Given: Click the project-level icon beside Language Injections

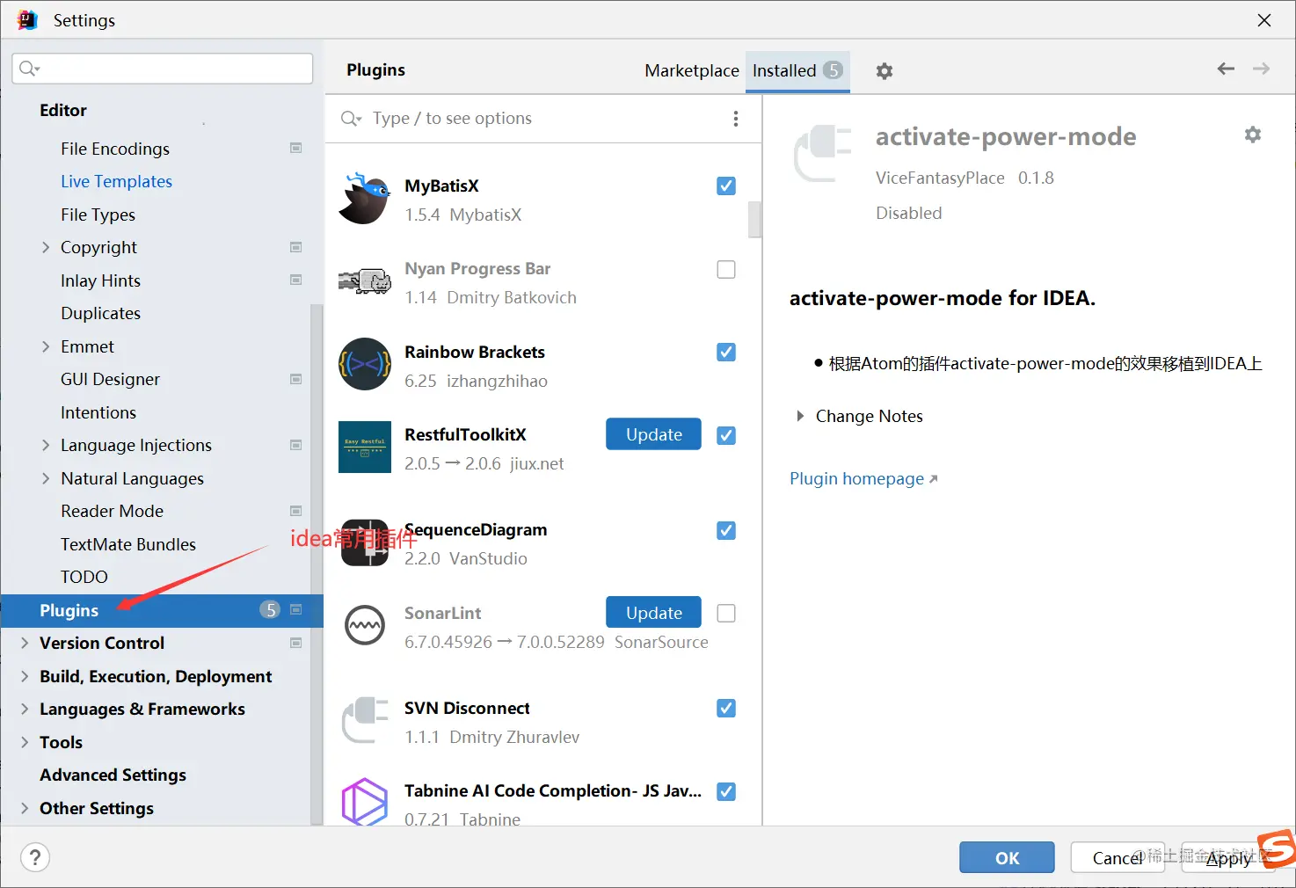Looking at the screenshot, I should 296,445.
